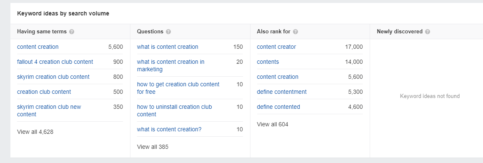The image size is (483, 163).
Task: Select the 20 volume for marketing question
Action: pyautogui.click(x=240, y=62)
